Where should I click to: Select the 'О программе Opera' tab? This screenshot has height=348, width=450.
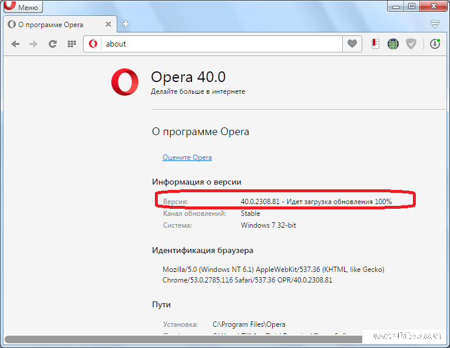coord(59,24)
